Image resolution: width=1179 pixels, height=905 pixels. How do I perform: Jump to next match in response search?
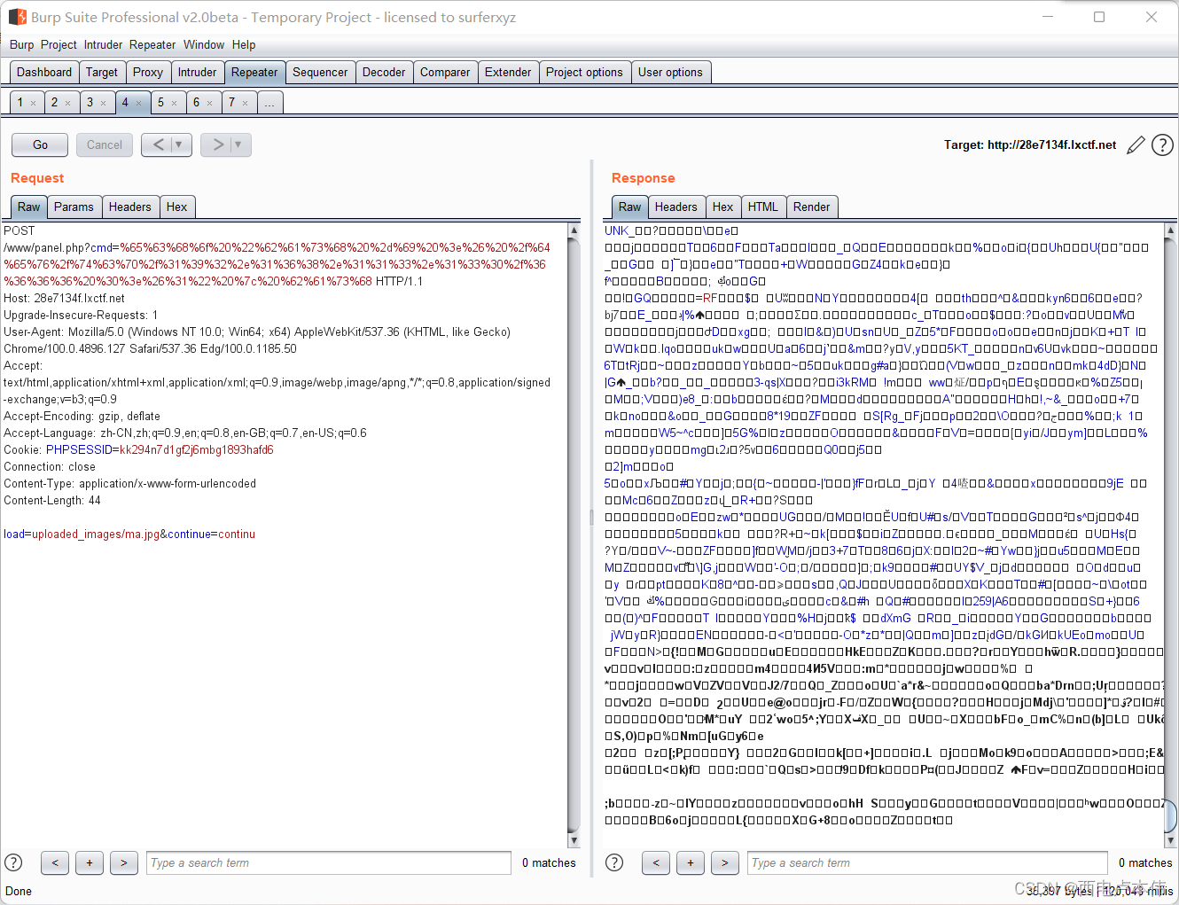point(725,862)
